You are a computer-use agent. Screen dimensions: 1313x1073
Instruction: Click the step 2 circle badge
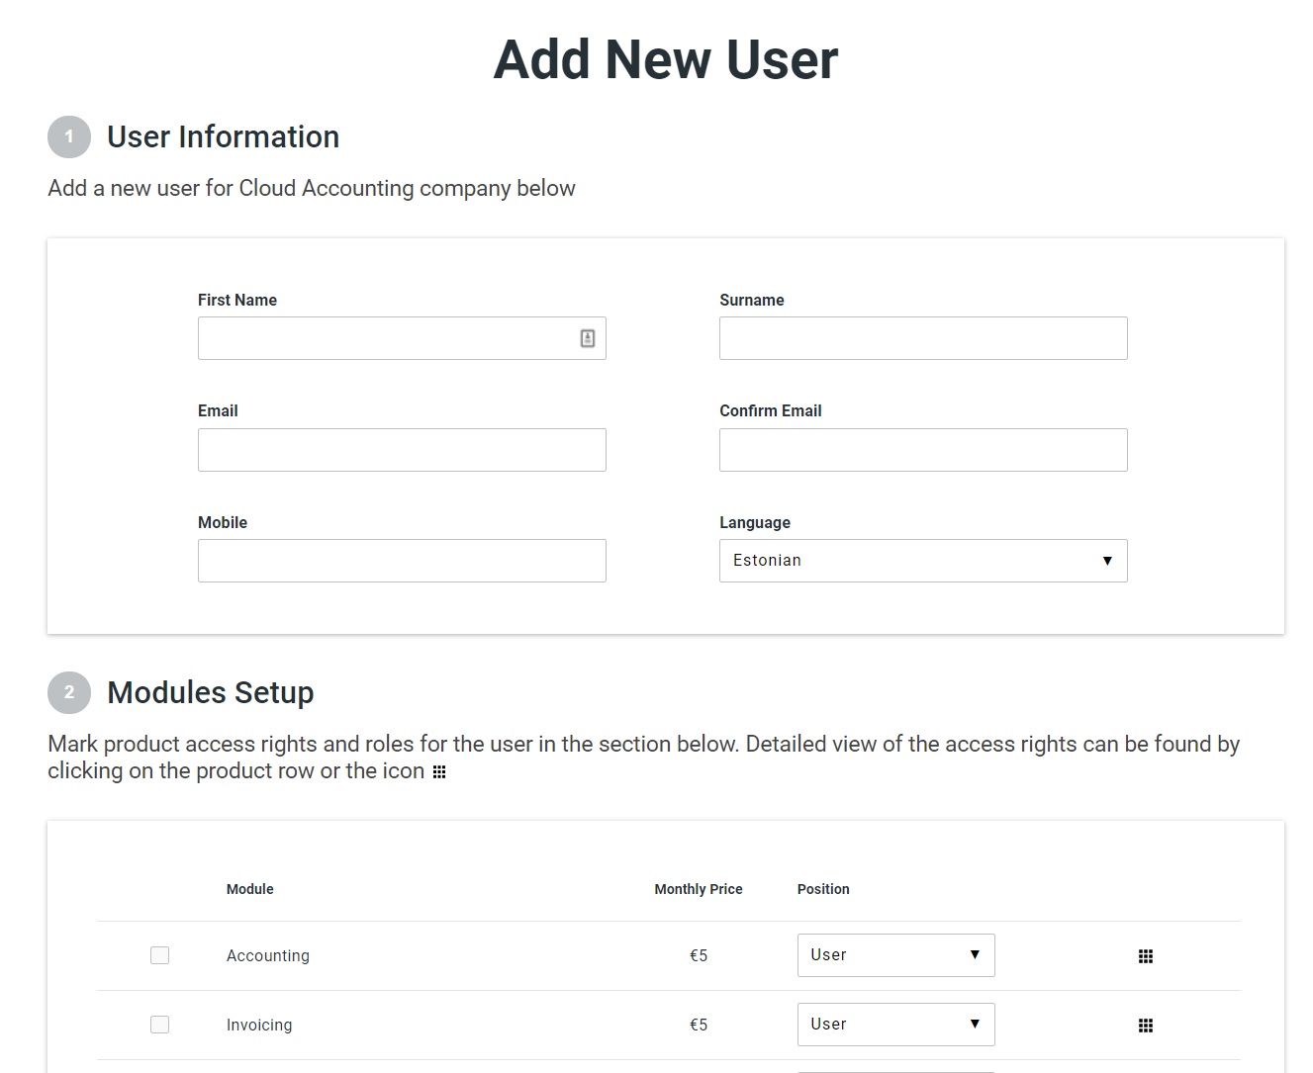[69, 692]
